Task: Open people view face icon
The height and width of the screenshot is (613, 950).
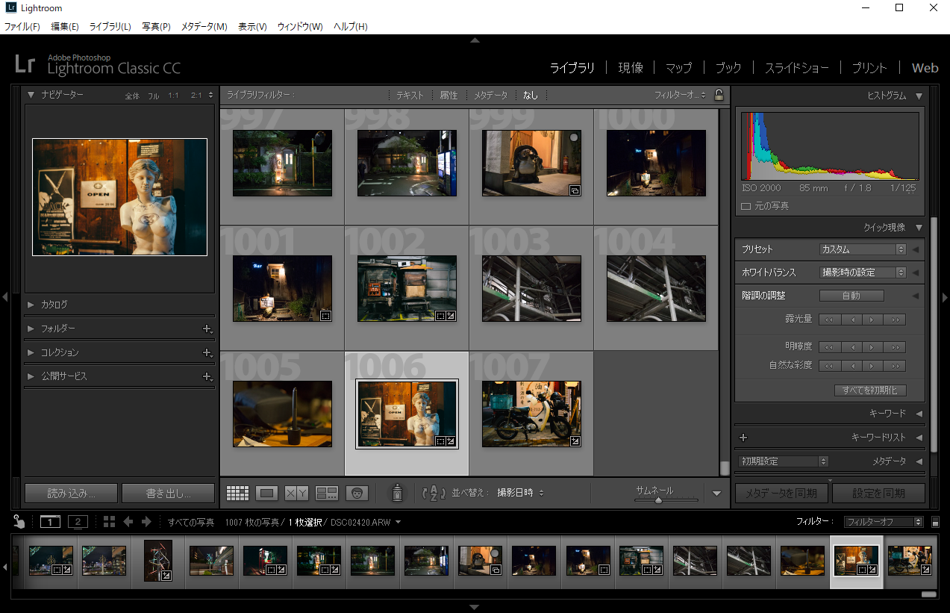Action: [357, 493]
